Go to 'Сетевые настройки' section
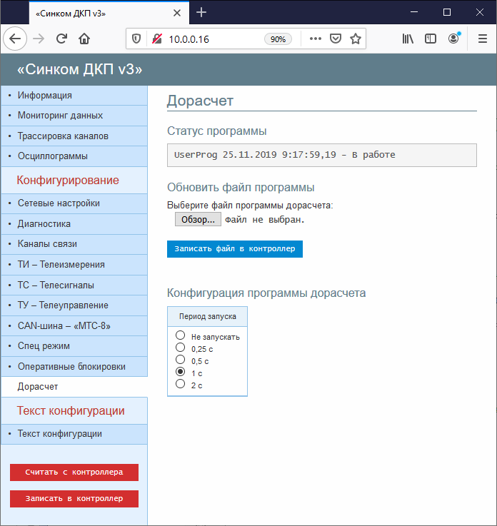This screenshot has height=526, width=497. click(x=59, y=203)
